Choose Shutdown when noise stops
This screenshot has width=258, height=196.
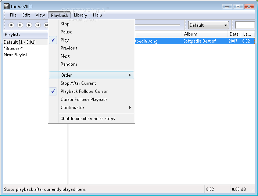pos(92,119)
